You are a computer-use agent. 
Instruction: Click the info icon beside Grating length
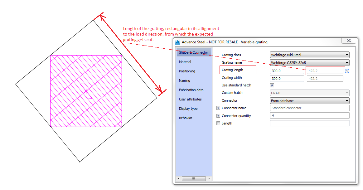pyautogui.click(x=347, y=71)
